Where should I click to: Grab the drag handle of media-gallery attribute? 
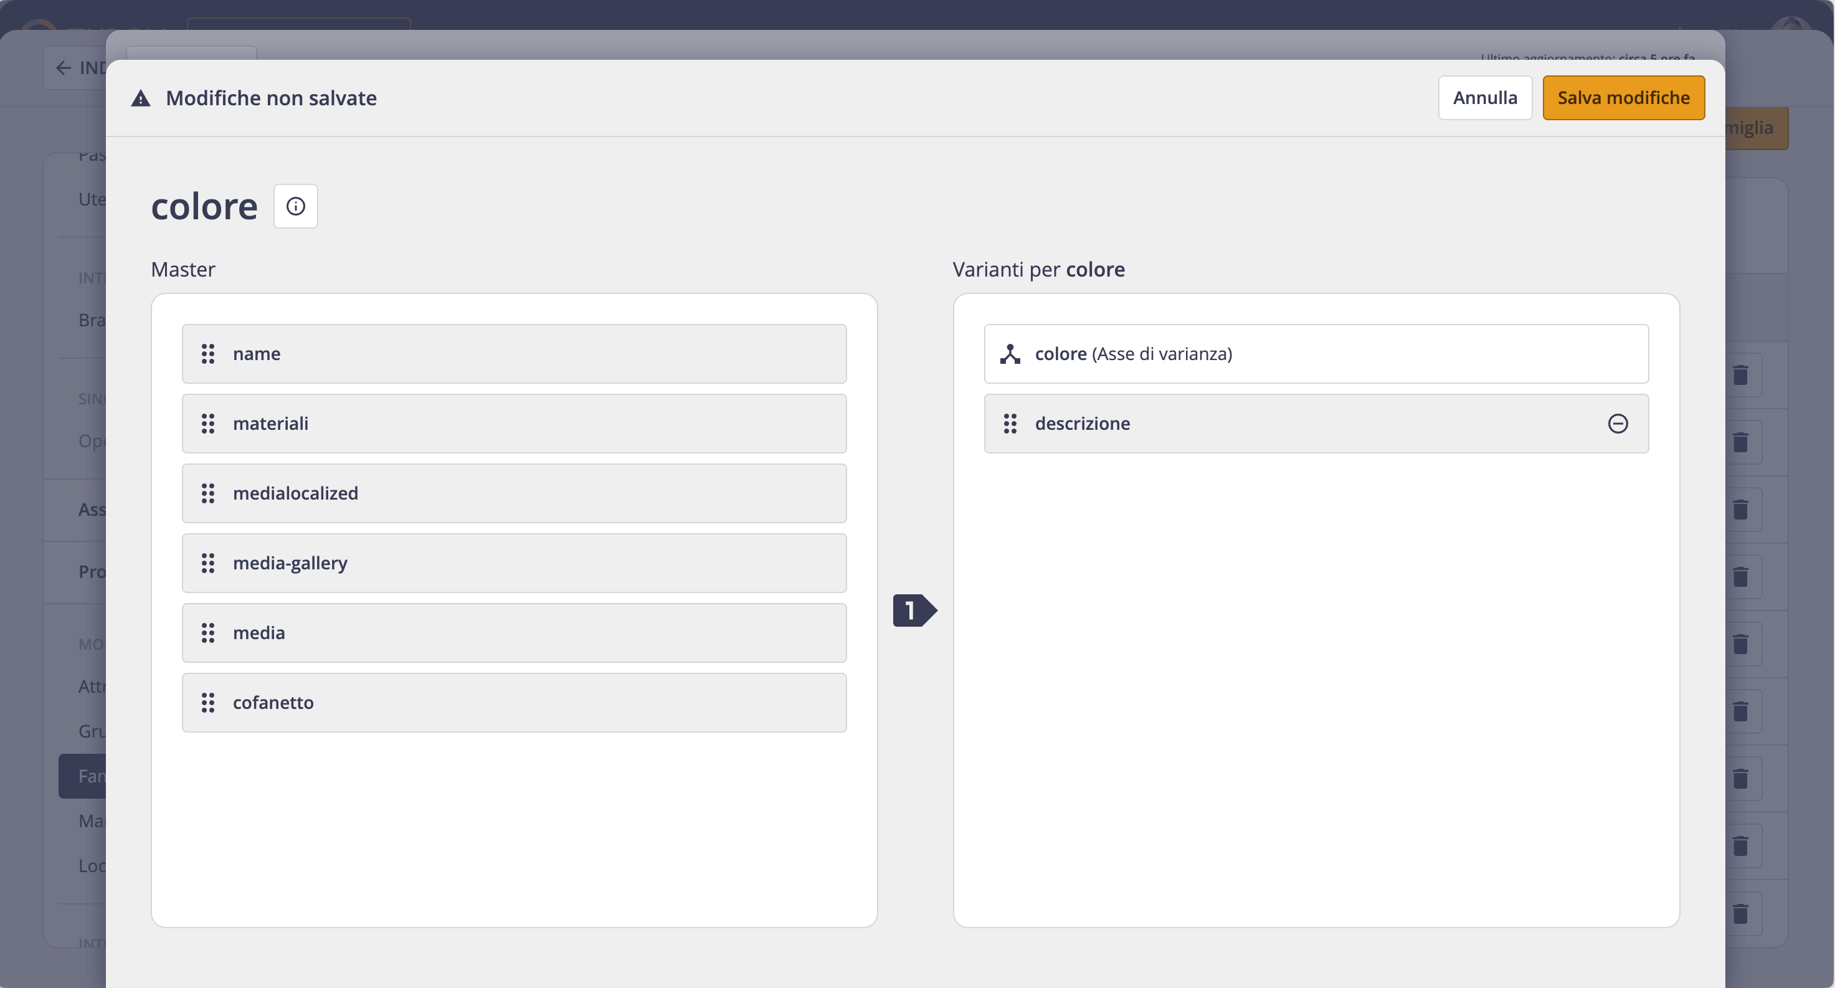[208, 563]
